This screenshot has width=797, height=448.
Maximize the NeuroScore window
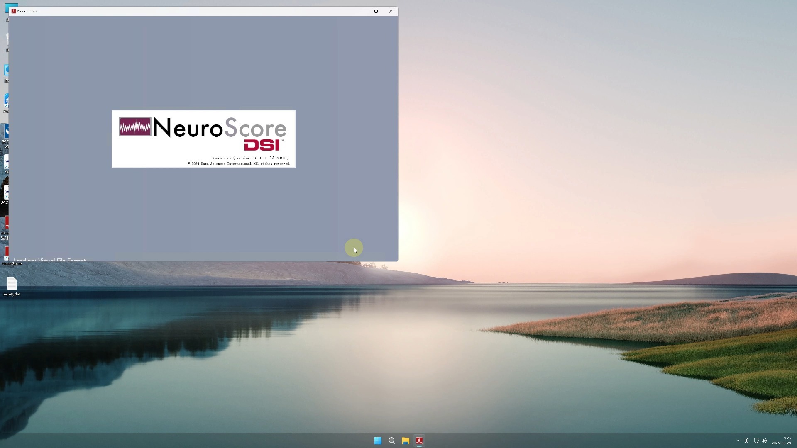click(376, 11)
